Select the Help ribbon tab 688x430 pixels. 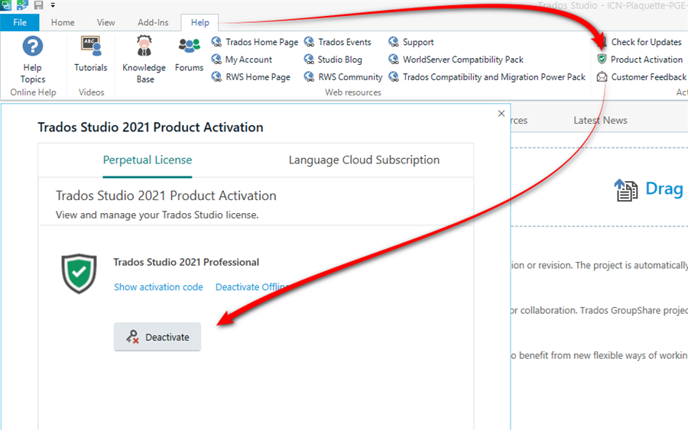(x=200, y=22)
